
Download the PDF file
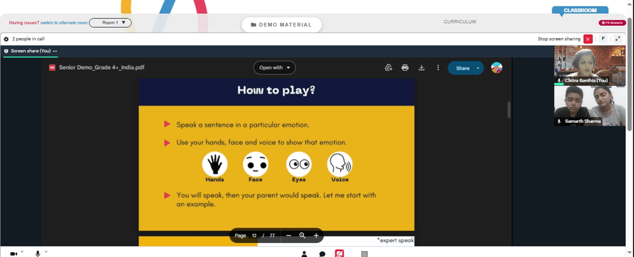click(422, 68)
